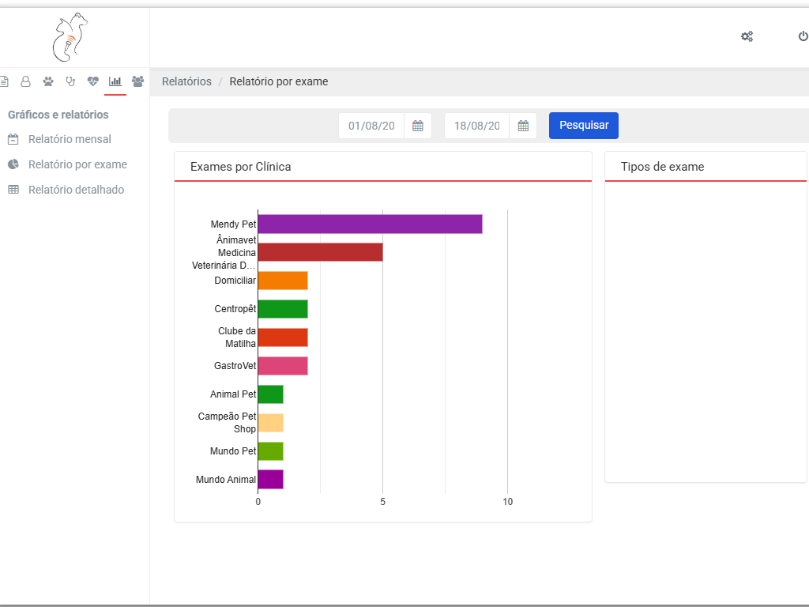The image size is (809, 607).
Task: Open calendar picker for start date
Action: (418, 126)
